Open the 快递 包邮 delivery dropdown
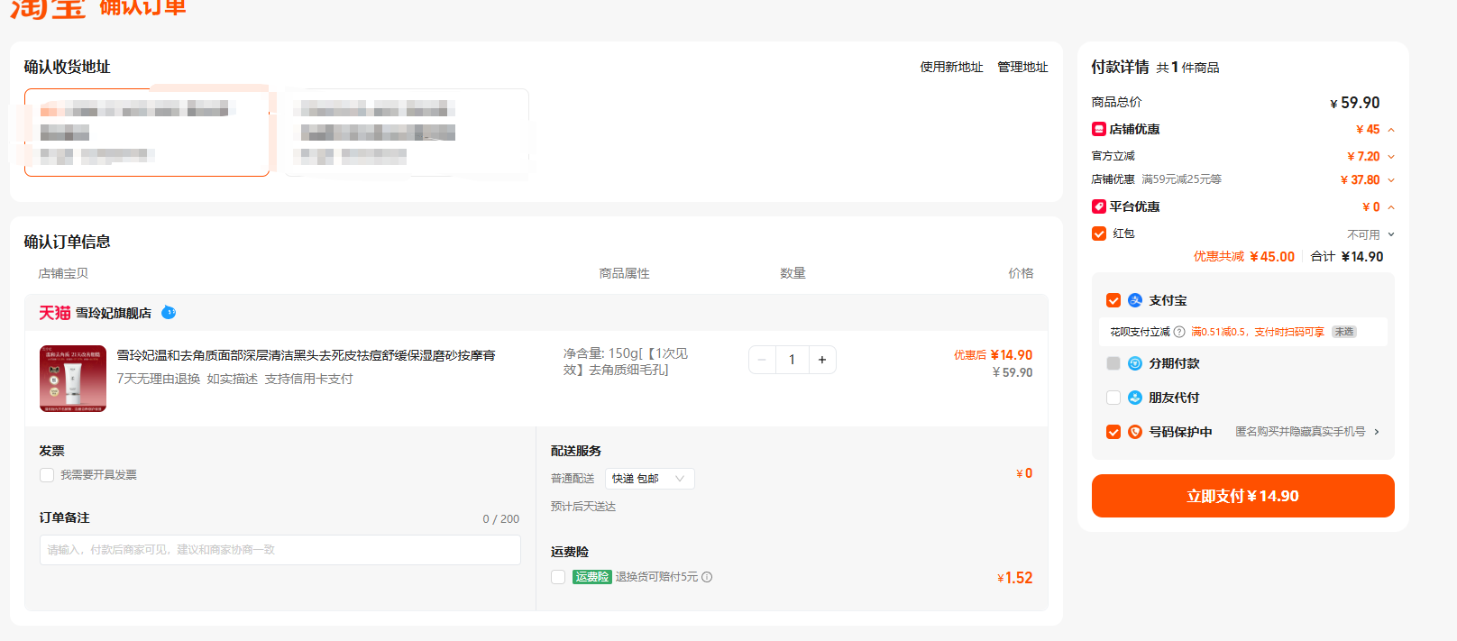Image resolution: width=1457 pixels, height=641 pixels. (649, 479)
